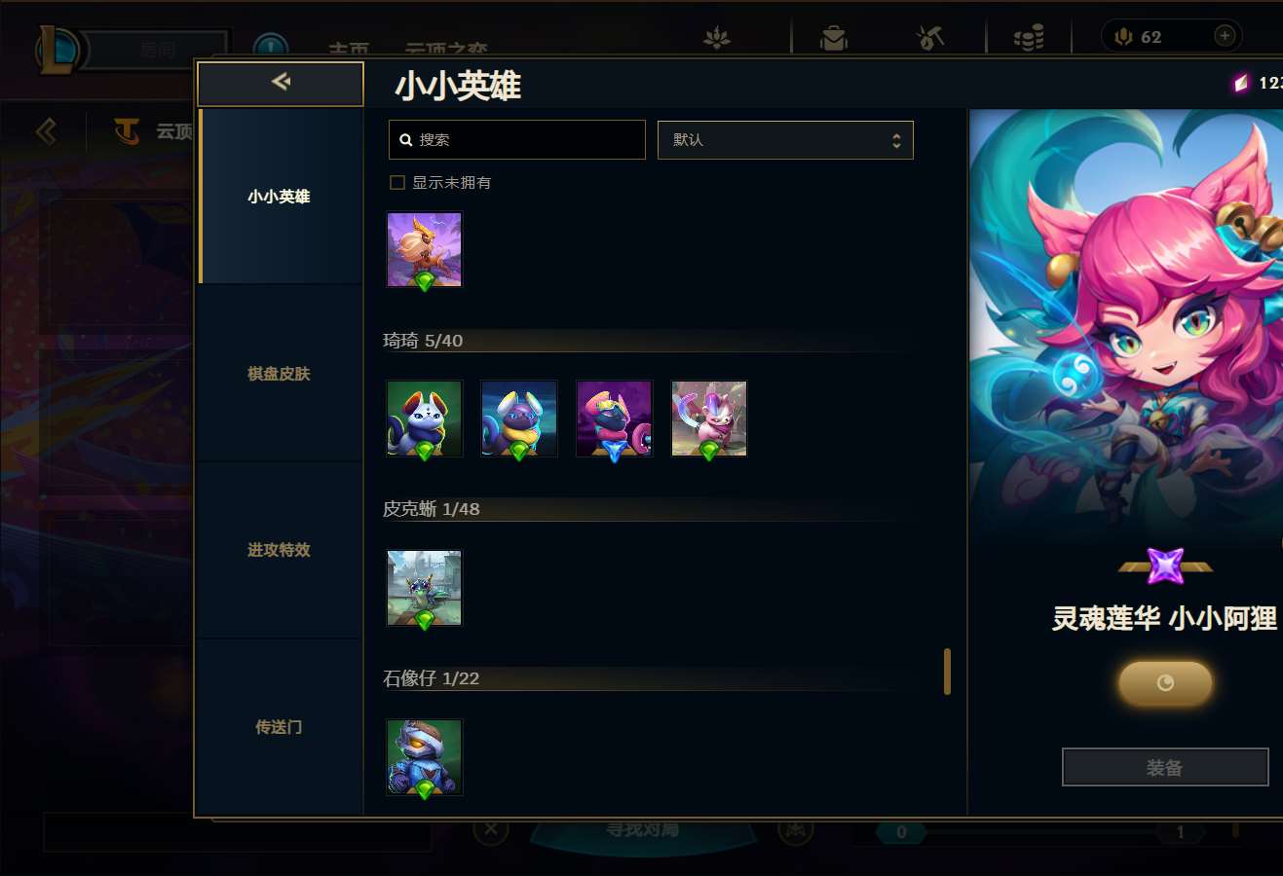Screen dimensions: 1283x876
Task: Click the golden star-up button below name
Action: (x=1165, y=683)
